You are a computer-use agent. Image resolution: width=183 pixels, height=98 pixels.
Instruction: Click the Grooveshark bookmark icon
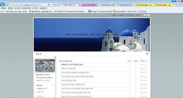[114, 11]
